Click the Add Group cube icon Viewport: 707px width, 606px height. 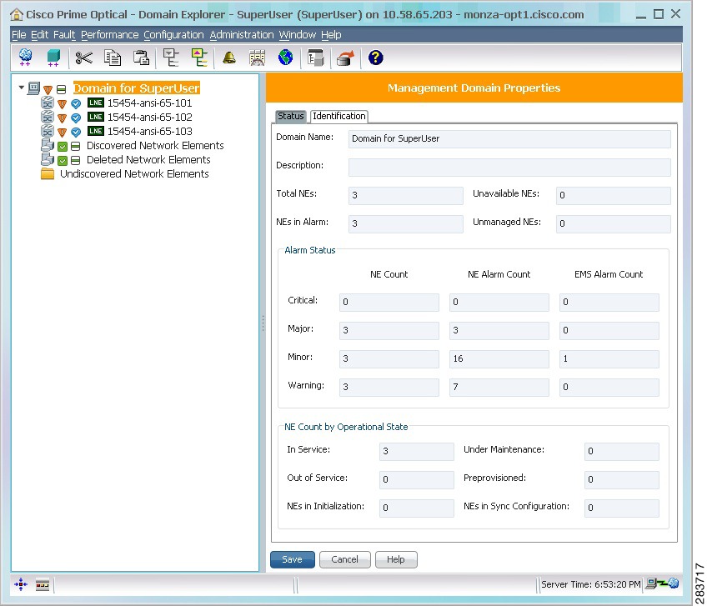[53, 58]
